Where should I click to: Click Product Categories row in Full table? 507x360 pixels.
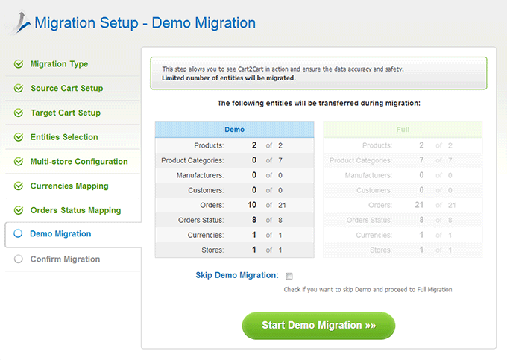tap(403, 160)
